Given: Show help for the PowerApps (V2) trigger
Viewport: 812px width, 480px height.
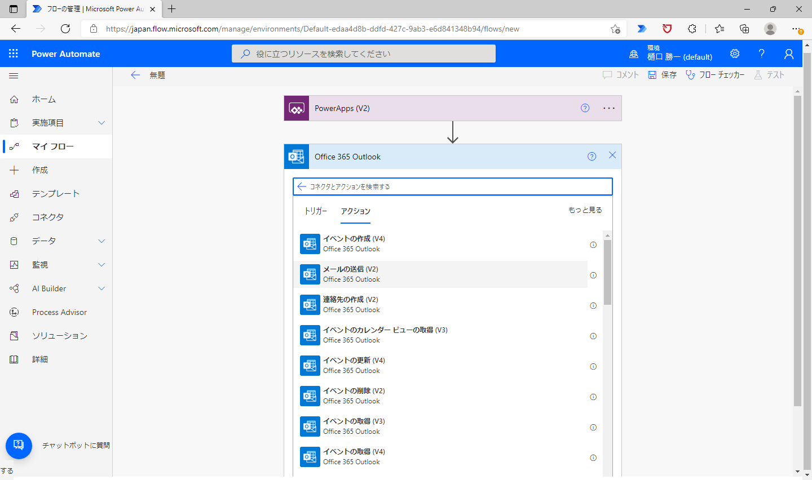Looking at the screenshot, I should tap(585, 108).
